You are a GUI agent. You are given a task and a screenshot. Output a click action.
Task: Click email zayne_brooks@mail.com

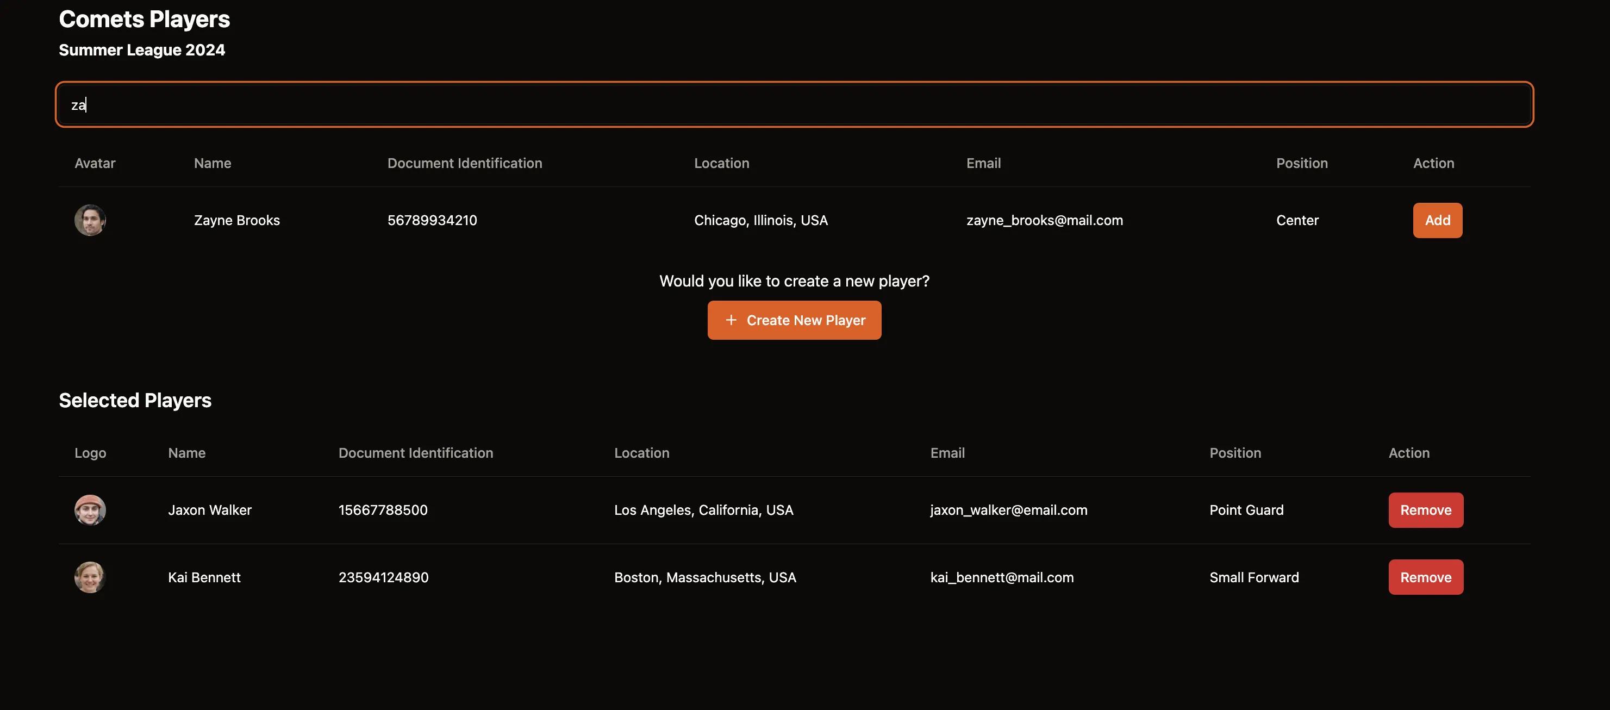1044,220
